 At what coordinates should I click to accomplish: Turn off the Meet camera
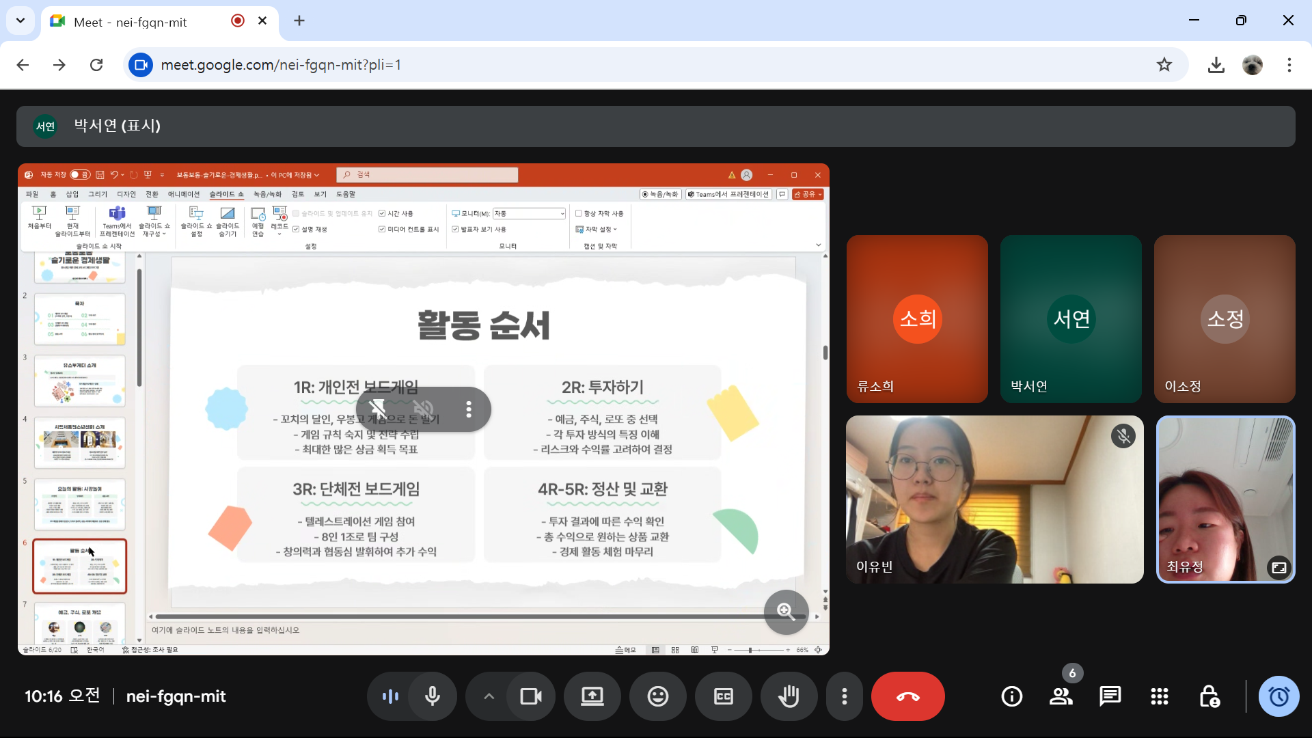(x=531, y=696)
